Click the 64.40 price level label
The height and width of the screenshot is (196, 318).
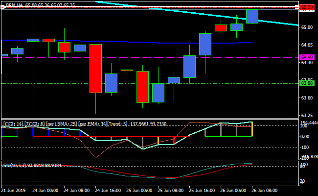[x=307, y=57]
